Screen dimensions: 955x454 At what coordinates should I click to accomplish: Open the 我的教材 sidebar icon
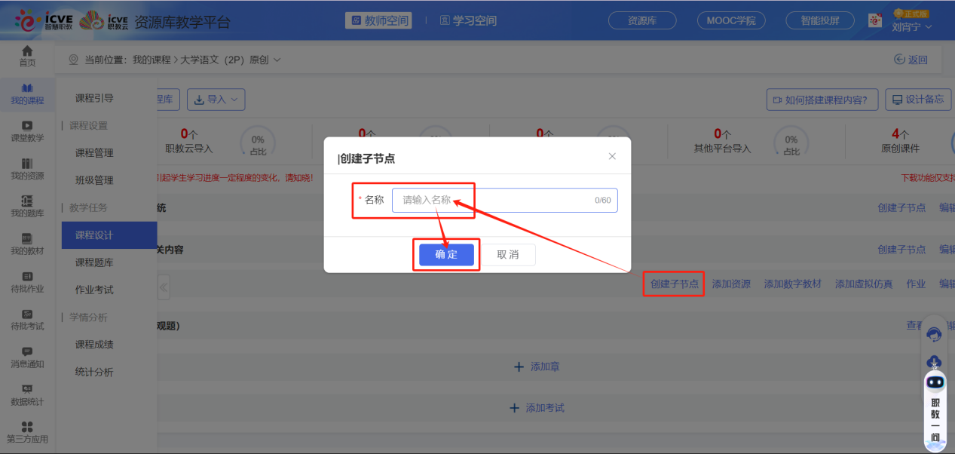27,245
